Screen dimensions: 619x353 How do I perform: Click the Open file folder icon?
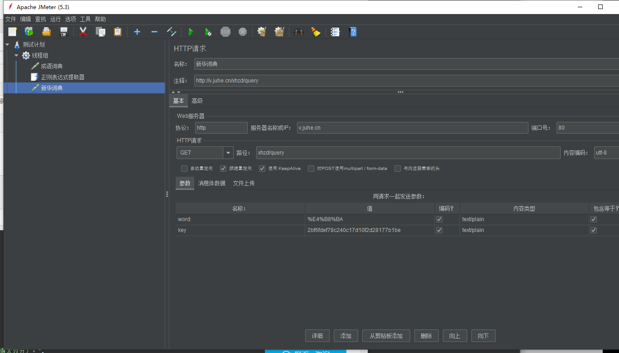[x=46, y=32]
